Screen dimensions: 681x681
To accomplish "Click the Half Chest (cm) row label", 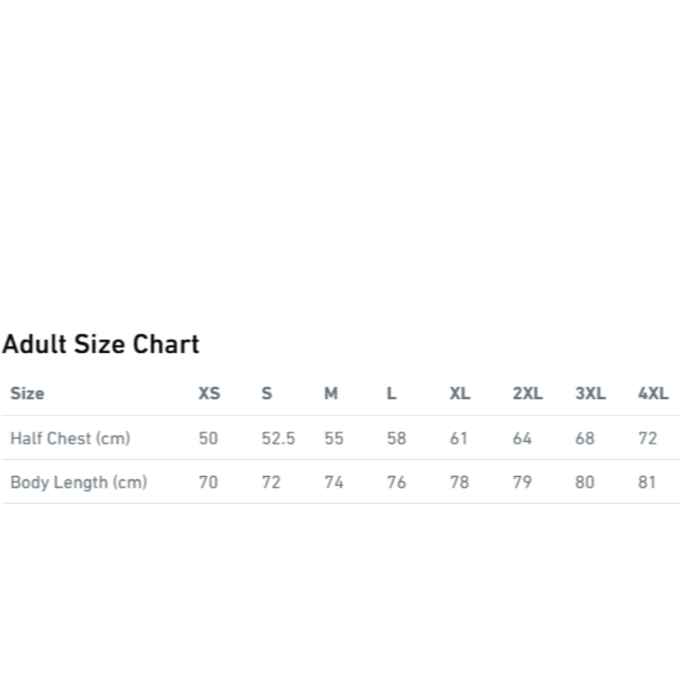I will coord(70,438).
